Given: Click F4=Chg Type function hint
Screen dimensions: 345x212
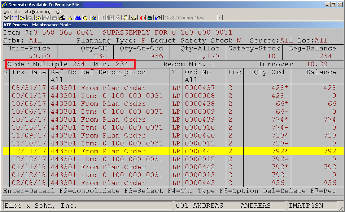Looking at the screenshot, I should 191,191.
